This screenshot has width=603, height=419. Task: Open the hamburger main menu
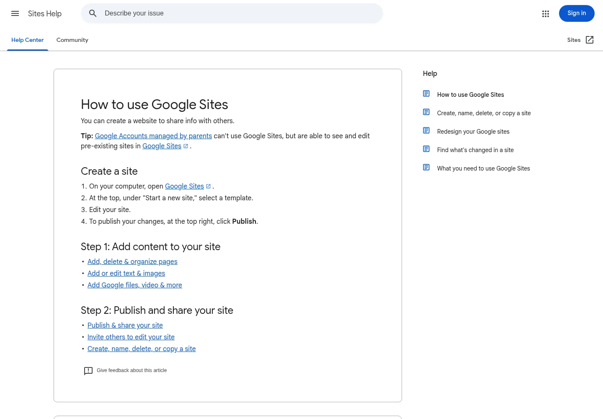click(x=15, y=13)
